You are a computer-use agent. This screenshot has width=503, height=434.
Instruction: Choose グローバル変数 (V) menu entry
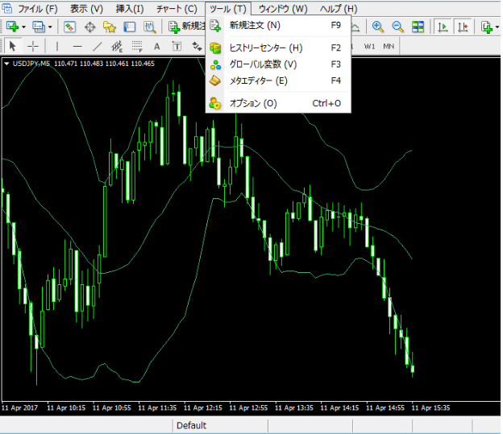(278, 64)
